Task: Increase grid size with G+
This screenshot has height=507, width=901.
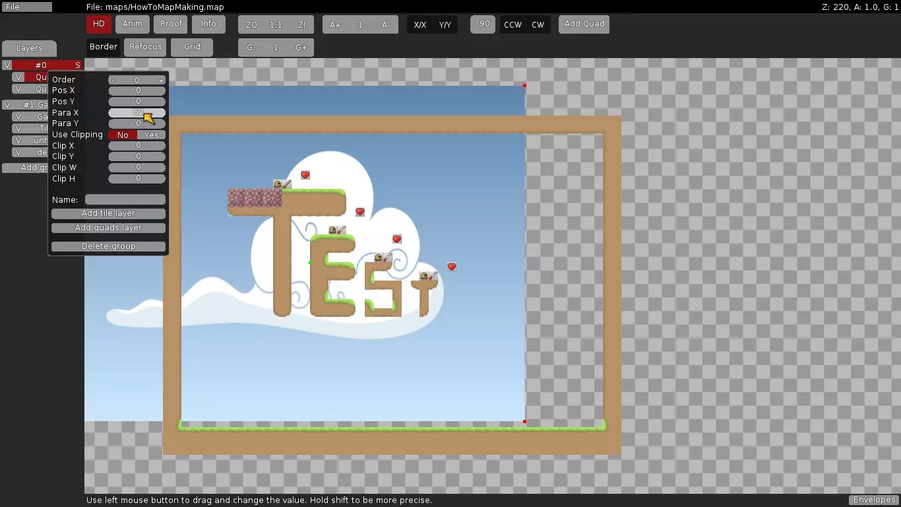Action: coord(301,48)
